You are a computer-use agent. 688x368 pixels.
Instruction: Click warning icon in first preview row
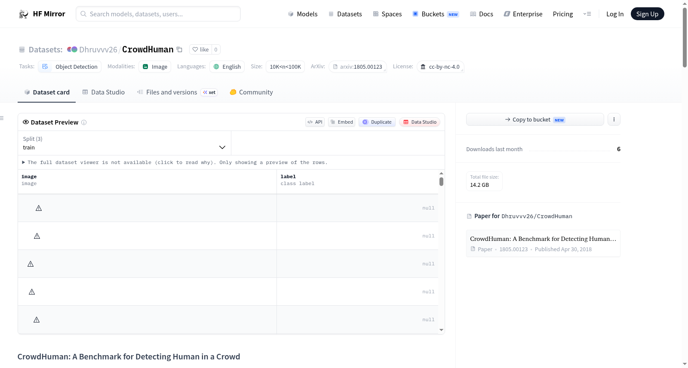39,208
